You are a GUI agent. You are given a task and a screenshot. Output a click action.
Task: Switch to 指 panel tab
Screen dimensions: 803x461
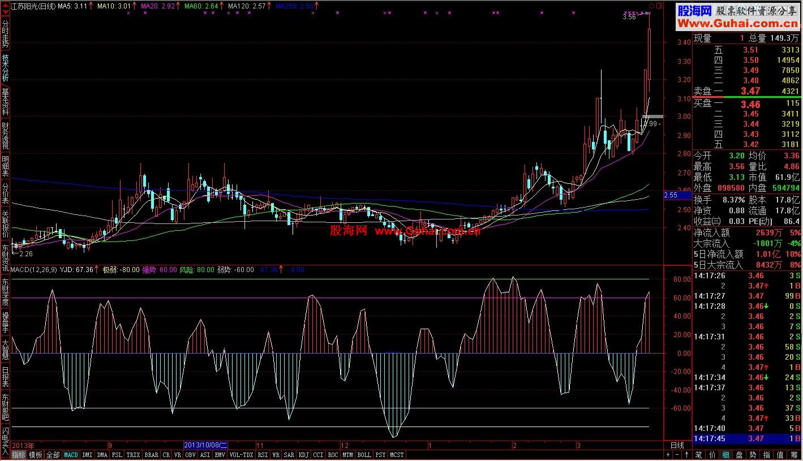[x=766, y=455]
